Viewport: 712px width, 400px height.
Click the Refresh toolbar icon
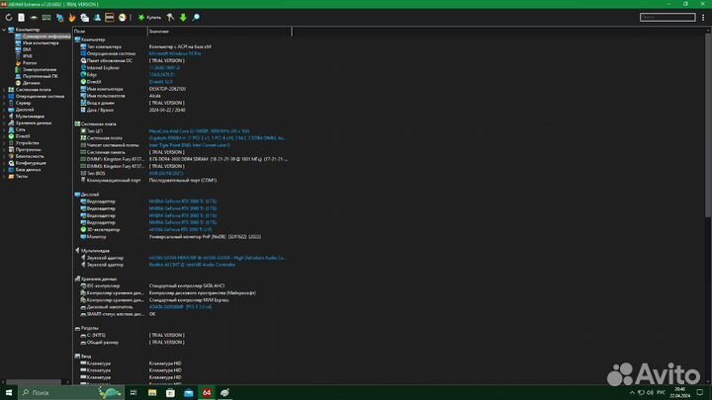click(9, 17)
